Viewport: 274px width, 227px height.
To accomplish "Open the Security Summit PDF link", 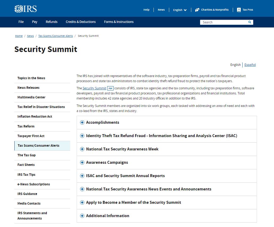I will [x=94, y=88].
